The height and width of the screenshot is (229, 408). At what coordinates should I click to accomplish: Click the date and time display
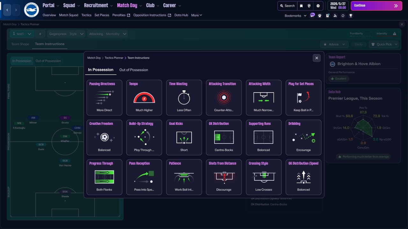pyautogui.click(x=338, y=6)
